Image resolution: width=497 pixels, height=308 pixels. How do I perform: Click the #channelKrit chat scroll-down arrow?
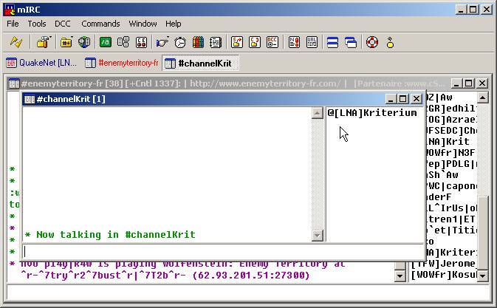318,236
